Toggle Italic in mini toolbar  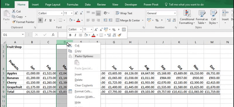[x=75, y=35]
